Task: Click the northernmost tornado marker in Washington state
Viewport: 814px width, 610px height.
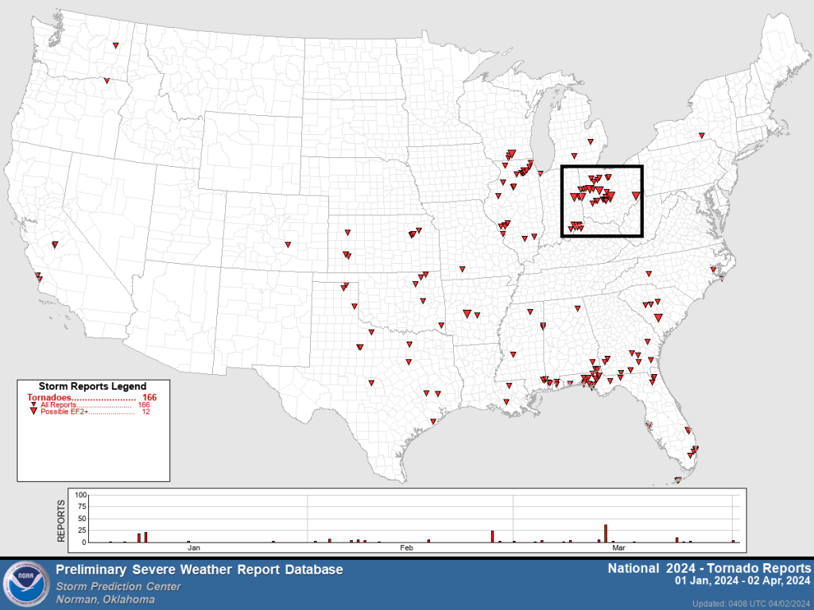Action: (x=116, y=44)
